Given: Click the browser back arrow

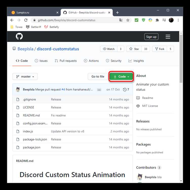Looking at the screenshot, I should pyautogui.click(x=12, y=20).
